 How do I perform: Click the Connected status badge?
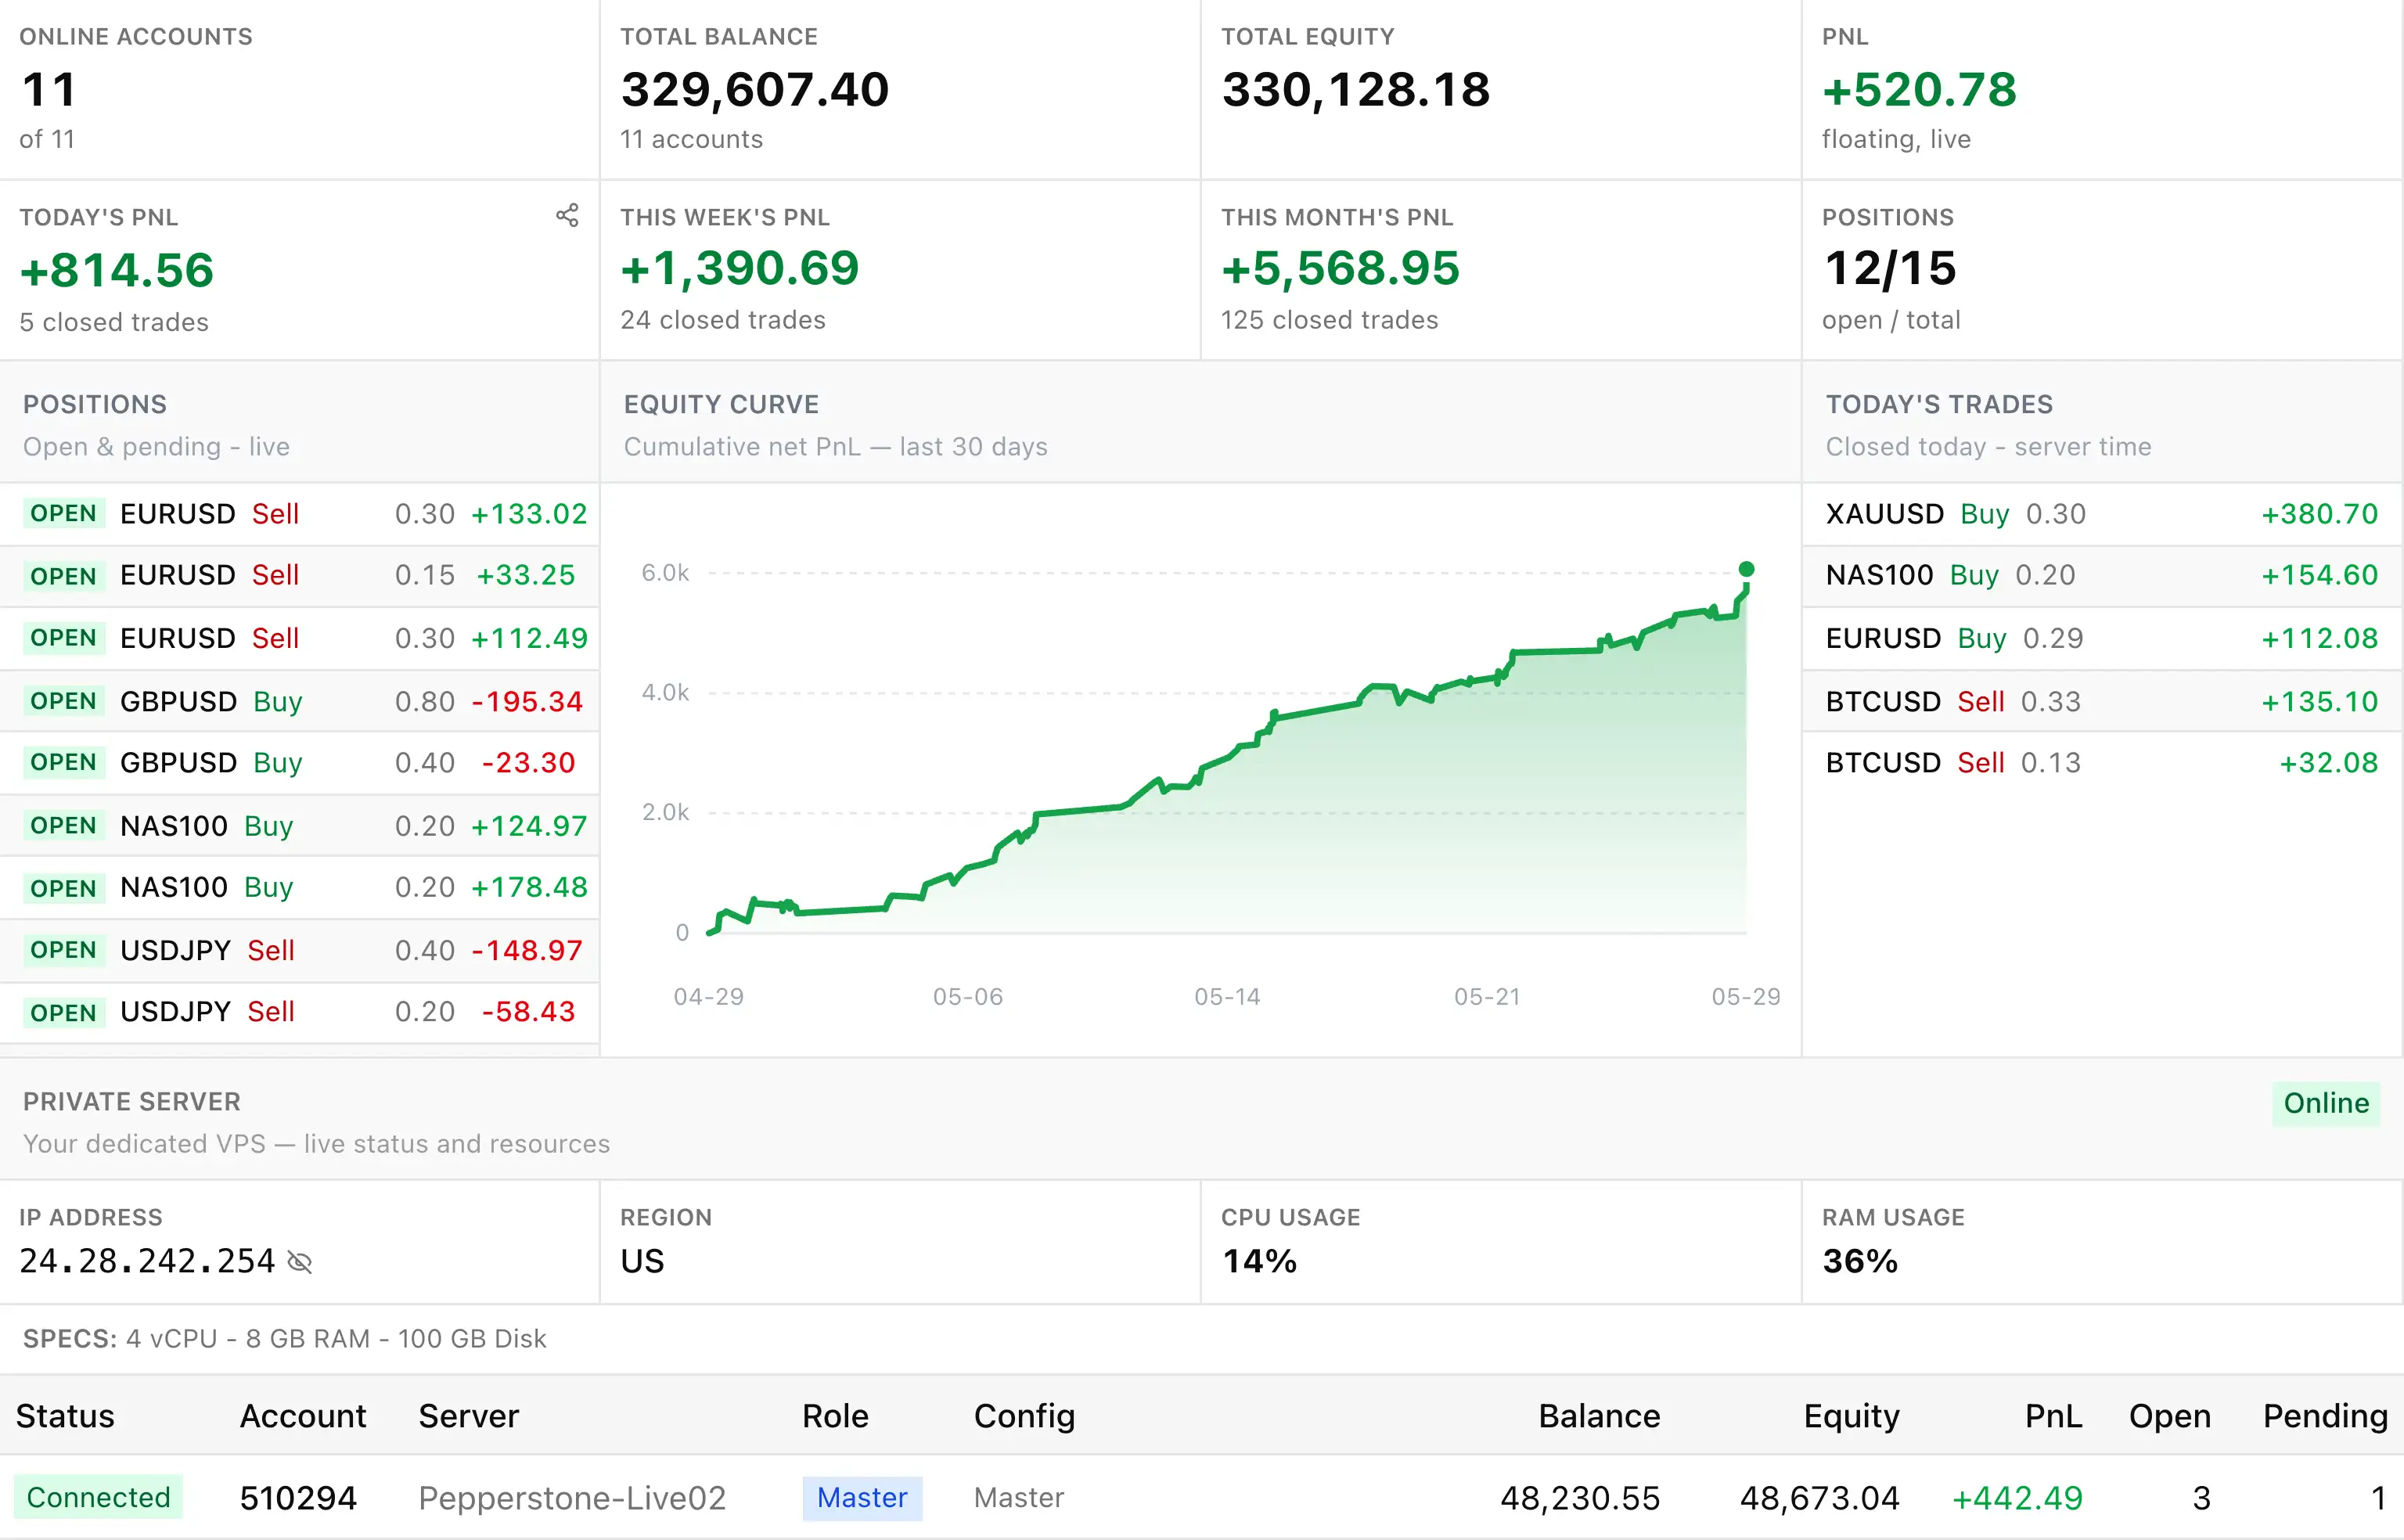tap(98, 1497)
